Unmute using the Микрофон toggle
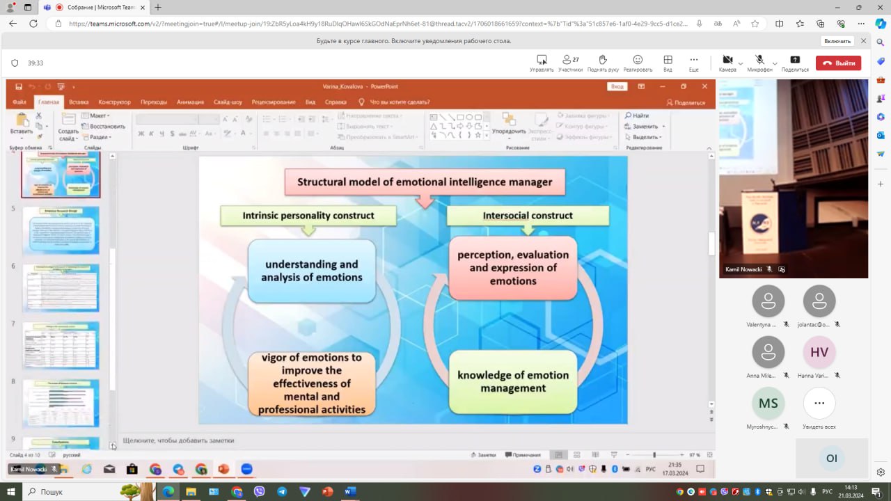 pyautogui.click(x=760, y=61)
